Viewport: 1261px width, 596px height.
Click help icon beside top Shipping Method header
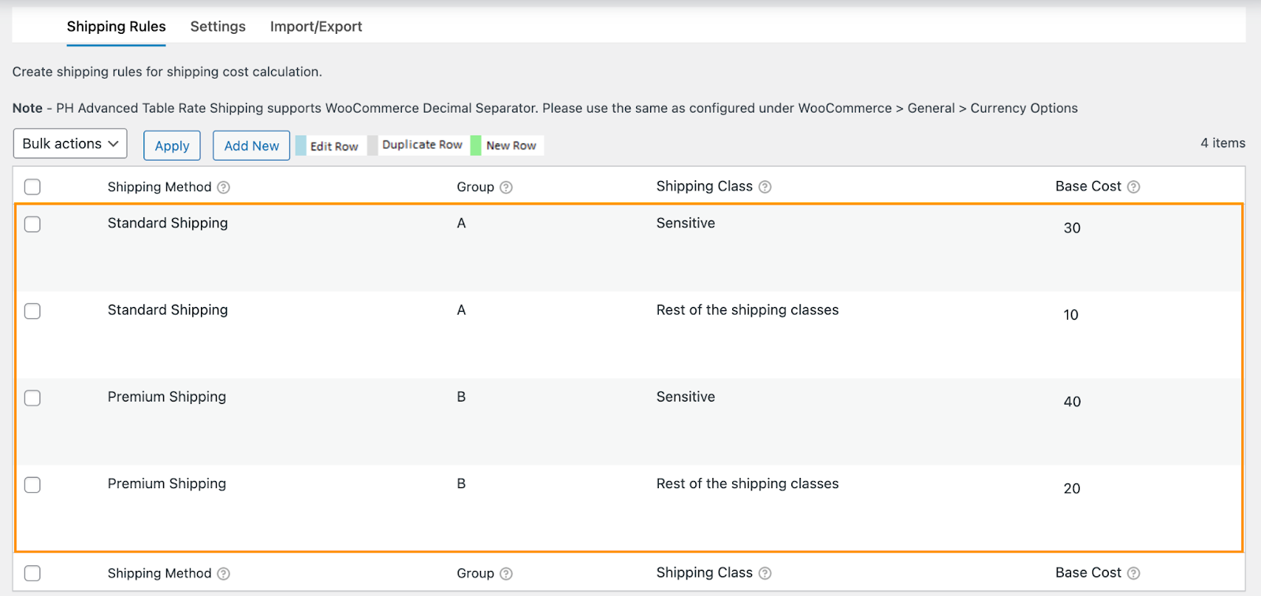(x=224, y=187)
